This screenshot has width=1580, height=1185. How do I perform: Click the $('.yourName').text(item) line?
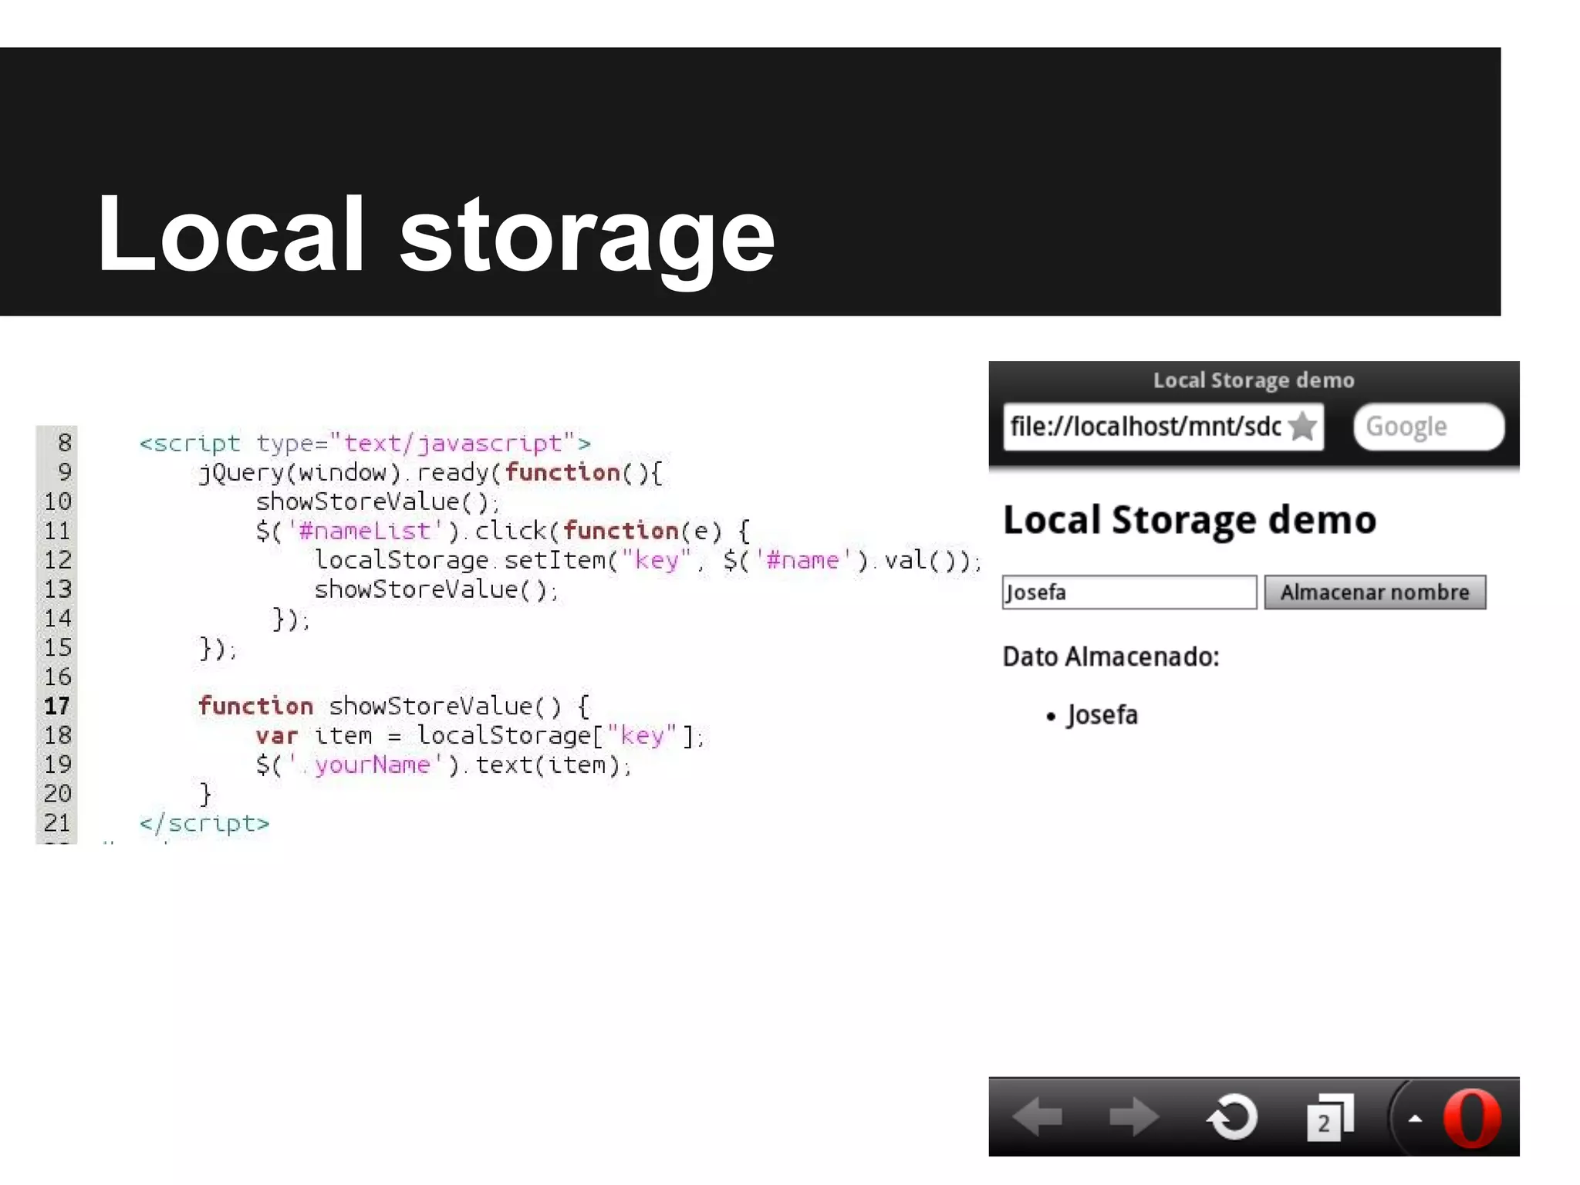(444, 765)
